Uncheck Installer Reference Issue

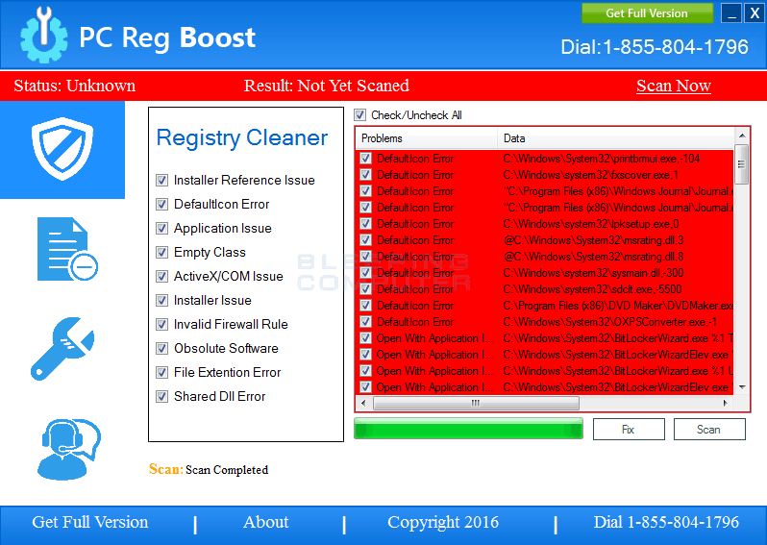161,181
